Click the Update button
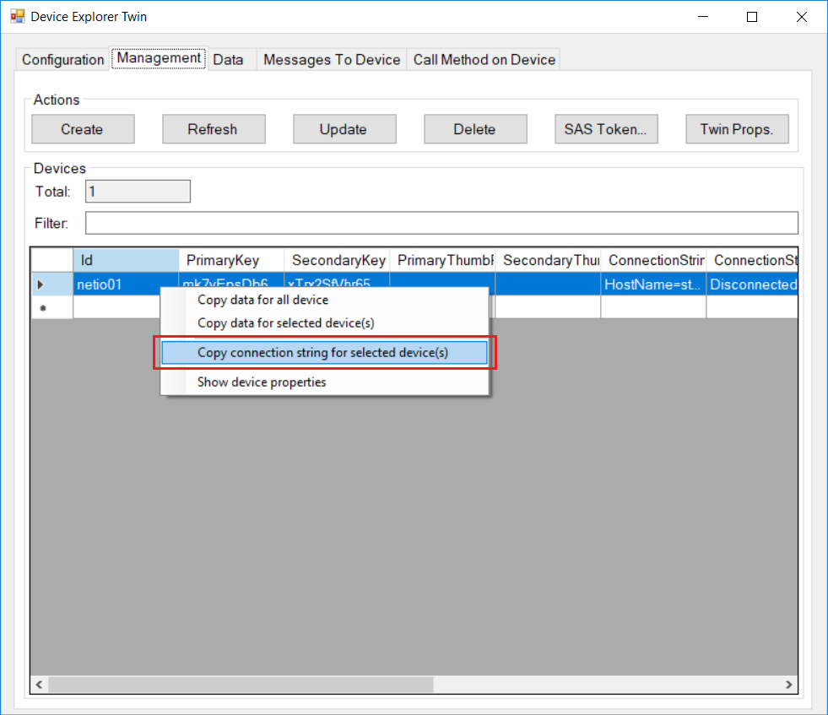Viewport: 828px width, 715px height. point(345,129)
